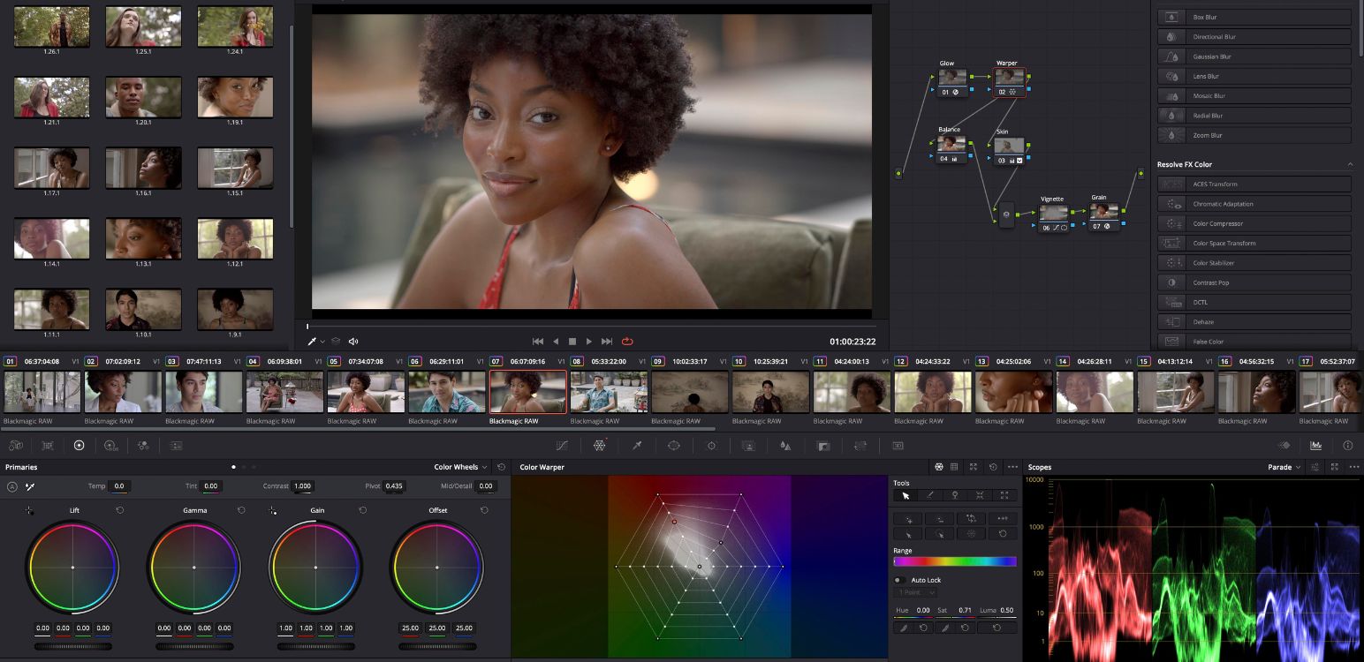
Task: Click the Information palette icon
Action: tap(1347, 446)
